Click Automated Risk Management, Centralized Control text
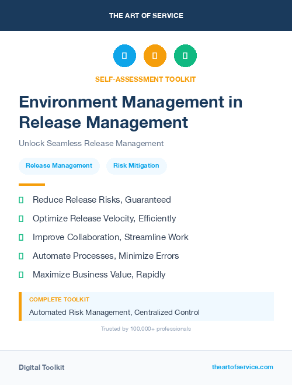This screenshot has height=385, width=292. pyautogui.click(x=114, y=313)
